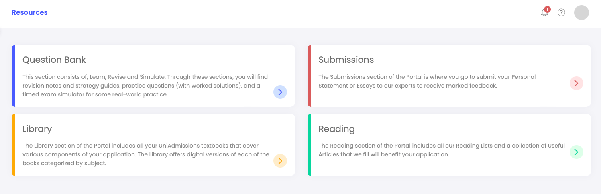
Task: Click the yellow arrow in Library card
Action: click(x=280, y=161)
